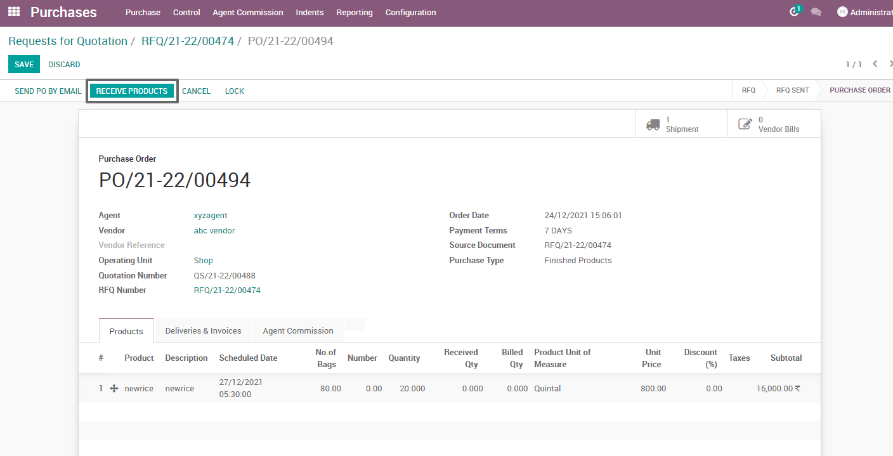Open the apps grid menu

pyautogui.click(x=13, y=12)
